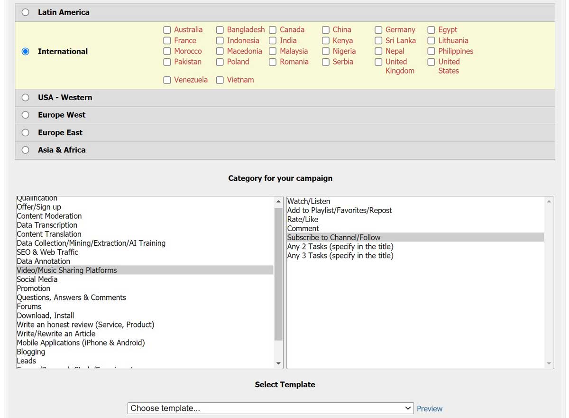
Task: Check the Philippines country box
Action: click(431, 51)
